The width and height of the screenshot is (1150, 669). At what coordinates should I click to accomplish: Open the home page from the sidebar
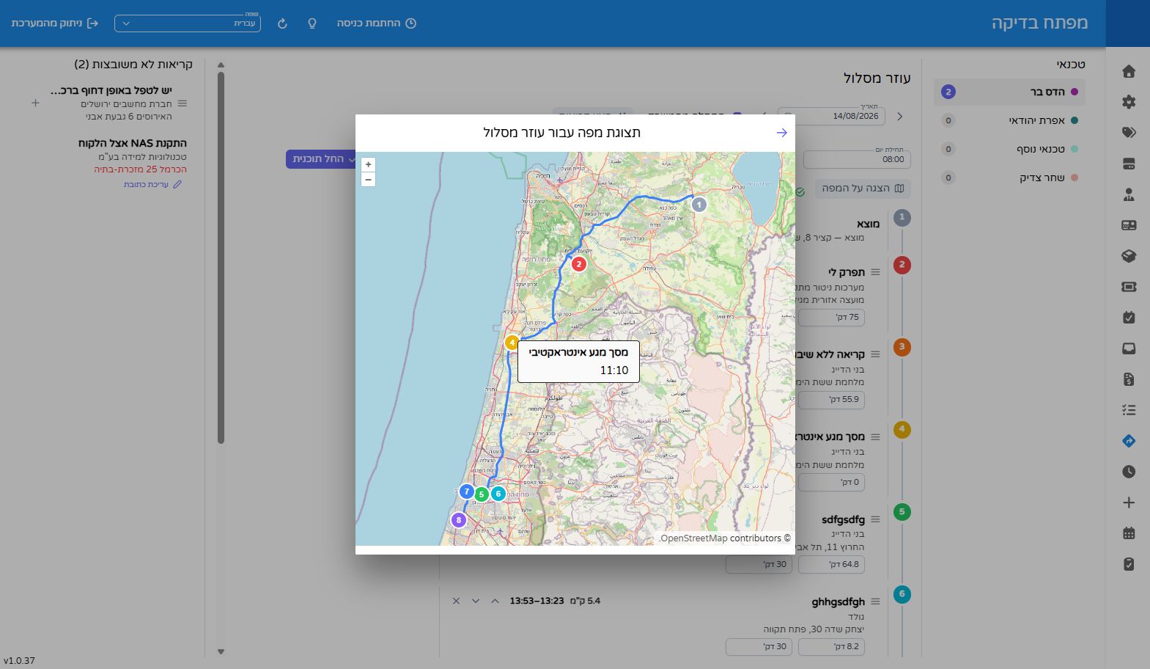point(1129,71)
